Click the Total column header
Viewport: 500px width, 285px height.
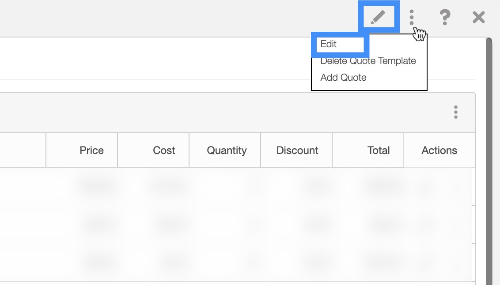click(379, 150)
